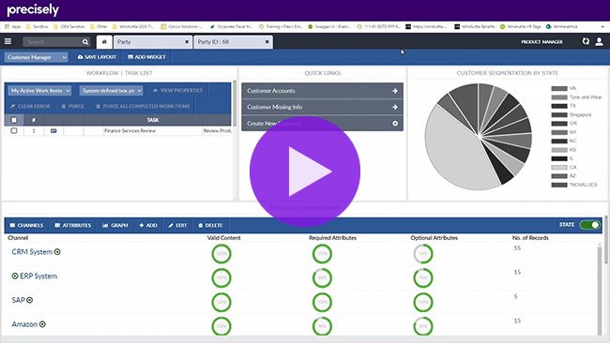Open the ERP System channel link

[x=38, y=276]
